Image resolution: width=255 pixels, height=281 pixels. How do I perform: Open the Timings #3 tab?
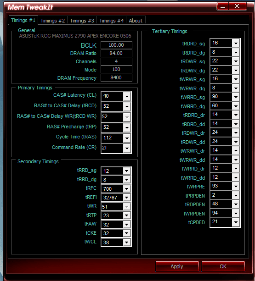click(82, 21)
